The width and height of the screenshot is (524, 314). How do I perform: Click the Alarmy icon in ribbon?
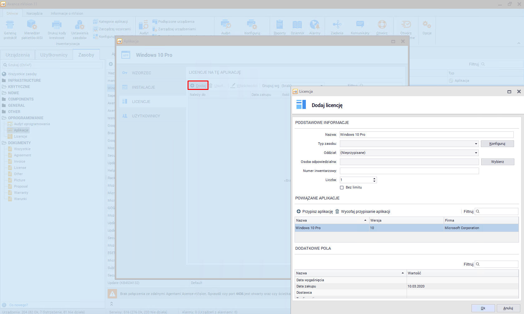[315, 25]
